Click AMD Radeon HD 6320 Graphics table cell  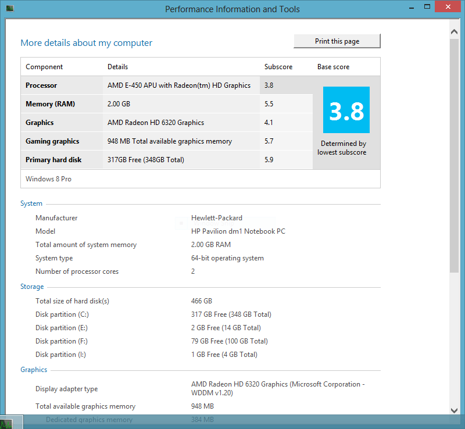click(x=156, y=123)
